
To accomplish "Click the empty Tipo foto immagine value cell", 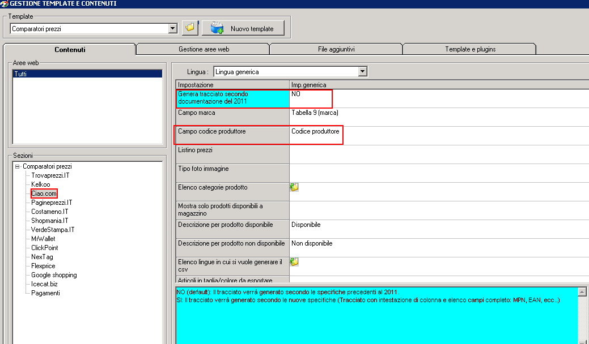I will 439,173.
